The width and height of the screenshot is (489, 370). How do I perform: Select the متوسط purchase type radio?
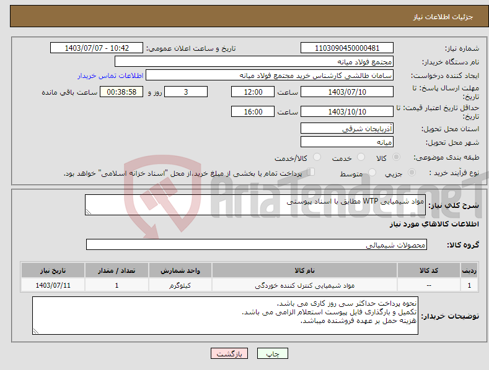point(372,172)
